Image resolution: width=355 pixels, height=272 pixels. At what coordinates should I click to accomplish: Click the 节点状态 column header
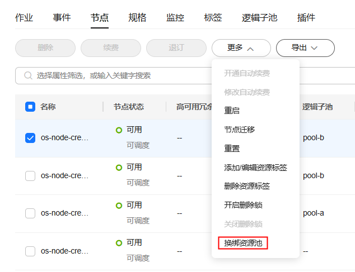click(x=129, y=107)
